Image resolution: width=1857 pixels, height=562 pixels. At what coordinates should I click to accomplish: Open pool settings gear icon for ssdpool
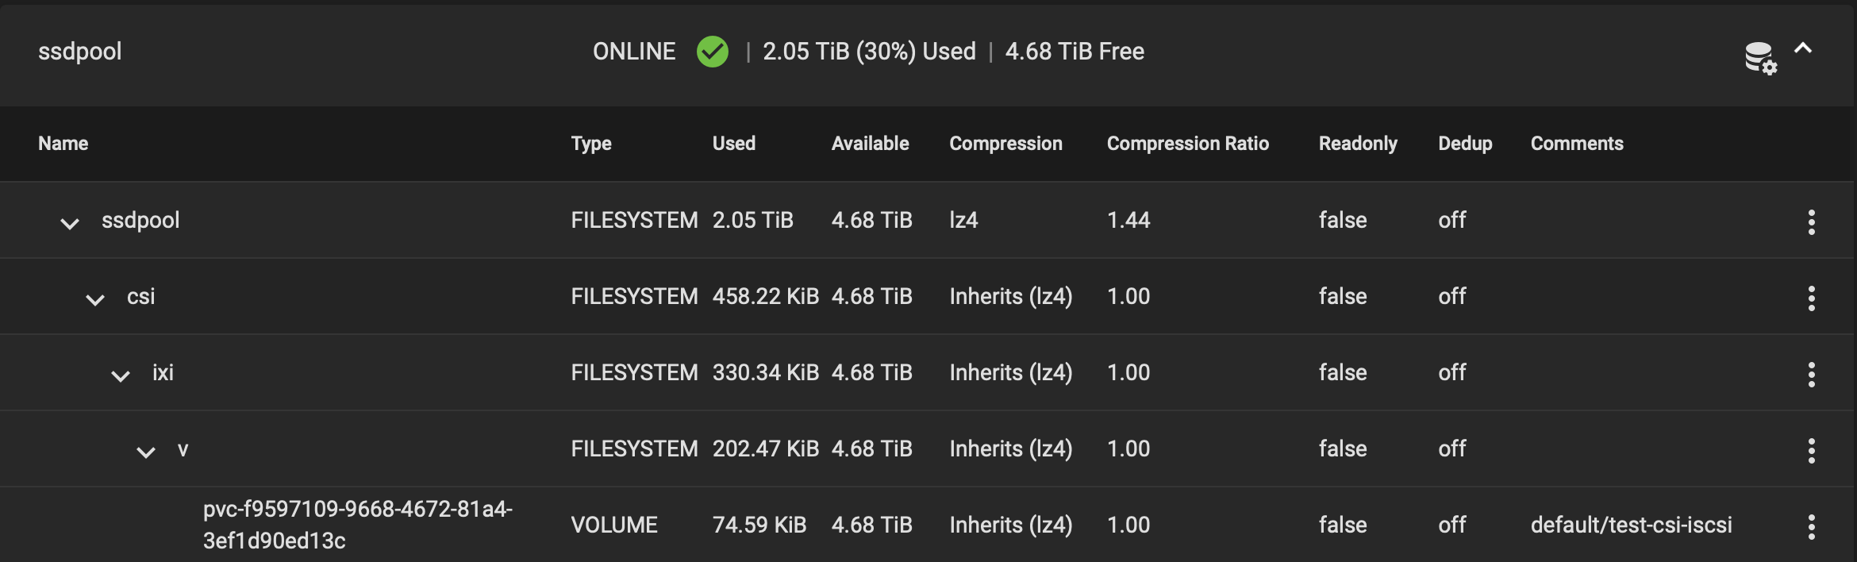(1760, 58)
